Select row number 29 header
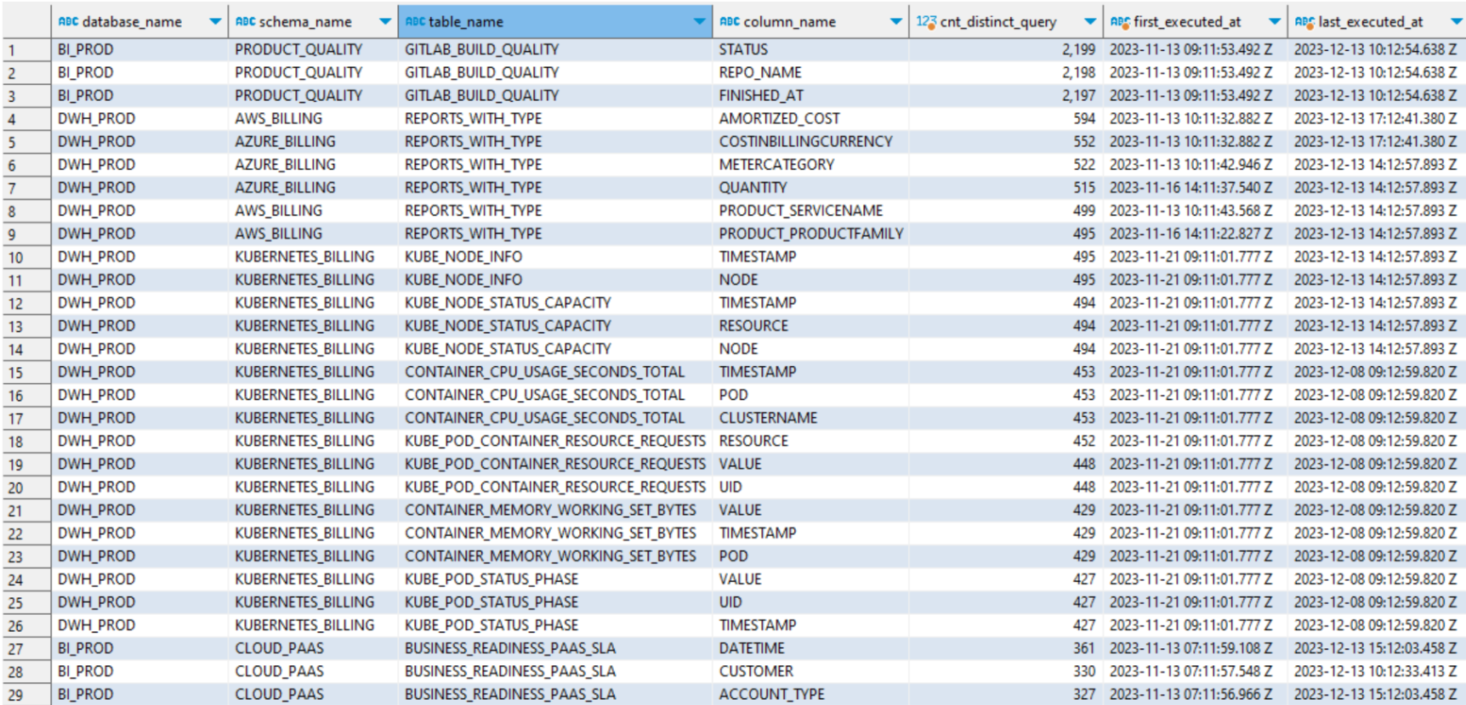Image resolution: width=1466 pixels, height=705 pixels. (26, 695)
